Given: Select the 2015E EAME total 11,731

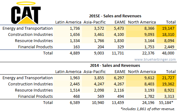Looking at the screenshot, I should coord(118,53).
